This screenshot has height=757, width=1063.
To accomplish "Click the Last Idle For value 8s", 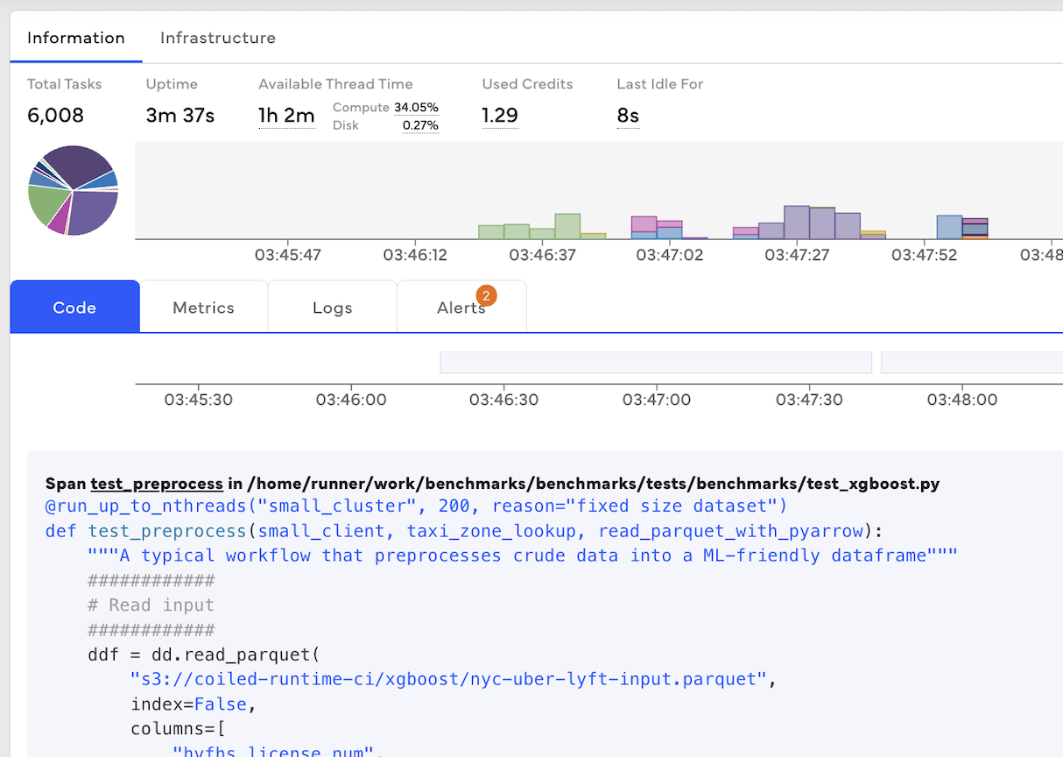I will (628, 116).
